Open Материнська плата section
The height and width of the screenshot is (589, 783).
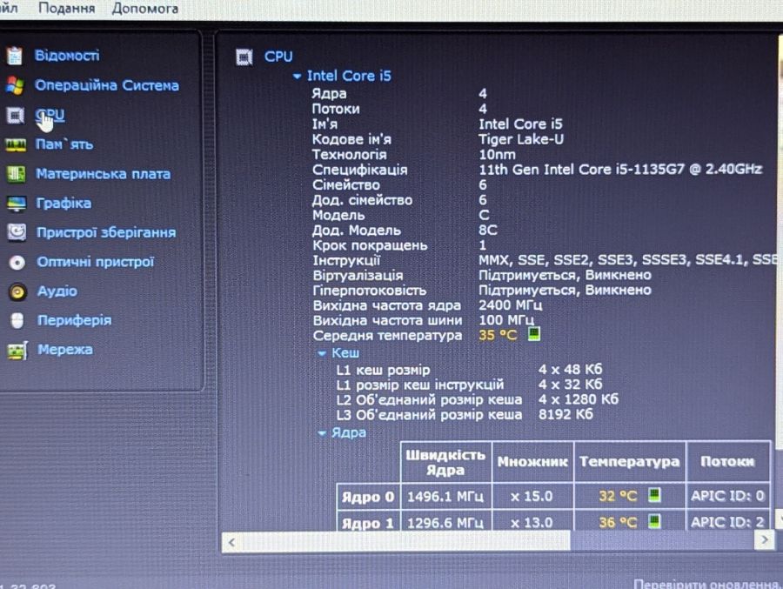103,174
